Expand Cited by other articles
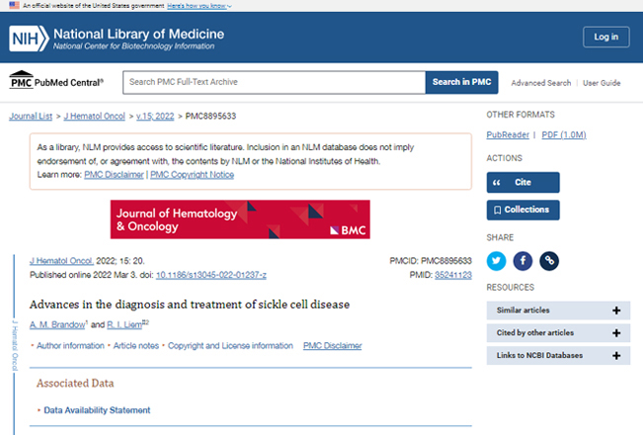The height and width of the screenshot is (435, 643). [558, 333]
